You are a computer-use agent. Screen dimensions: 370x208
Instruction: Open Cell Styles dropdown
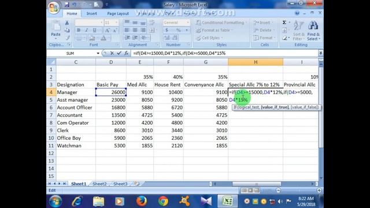coord(209,38)
